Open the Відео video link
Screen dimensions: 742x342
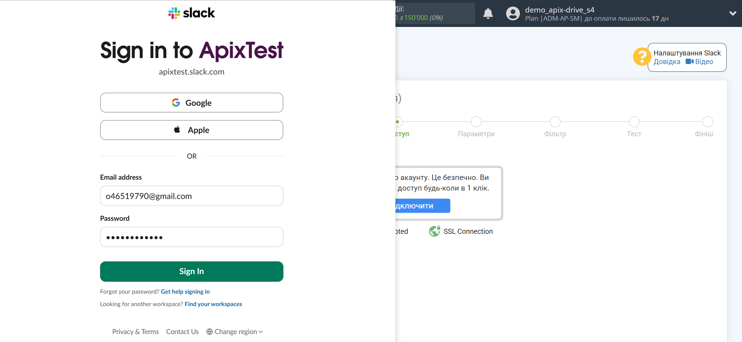(704, 62)
